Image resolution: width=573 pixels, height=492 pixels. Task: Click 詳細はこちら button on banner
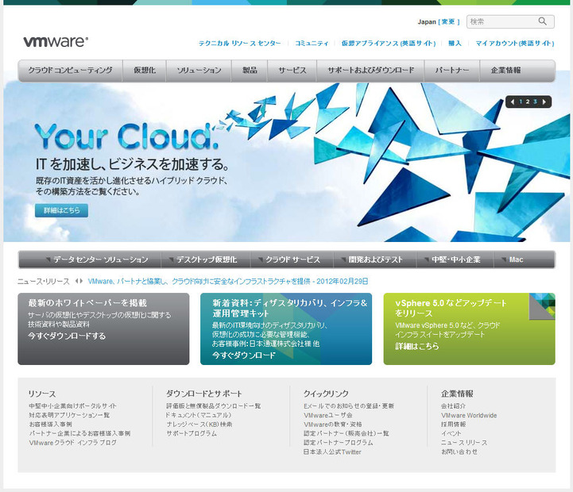[x=61, y=210]
